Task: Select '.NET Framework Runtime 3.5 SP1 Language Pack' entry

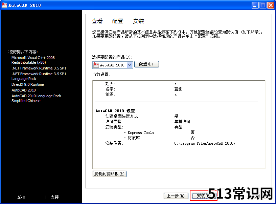Action: tap(39, 76)
